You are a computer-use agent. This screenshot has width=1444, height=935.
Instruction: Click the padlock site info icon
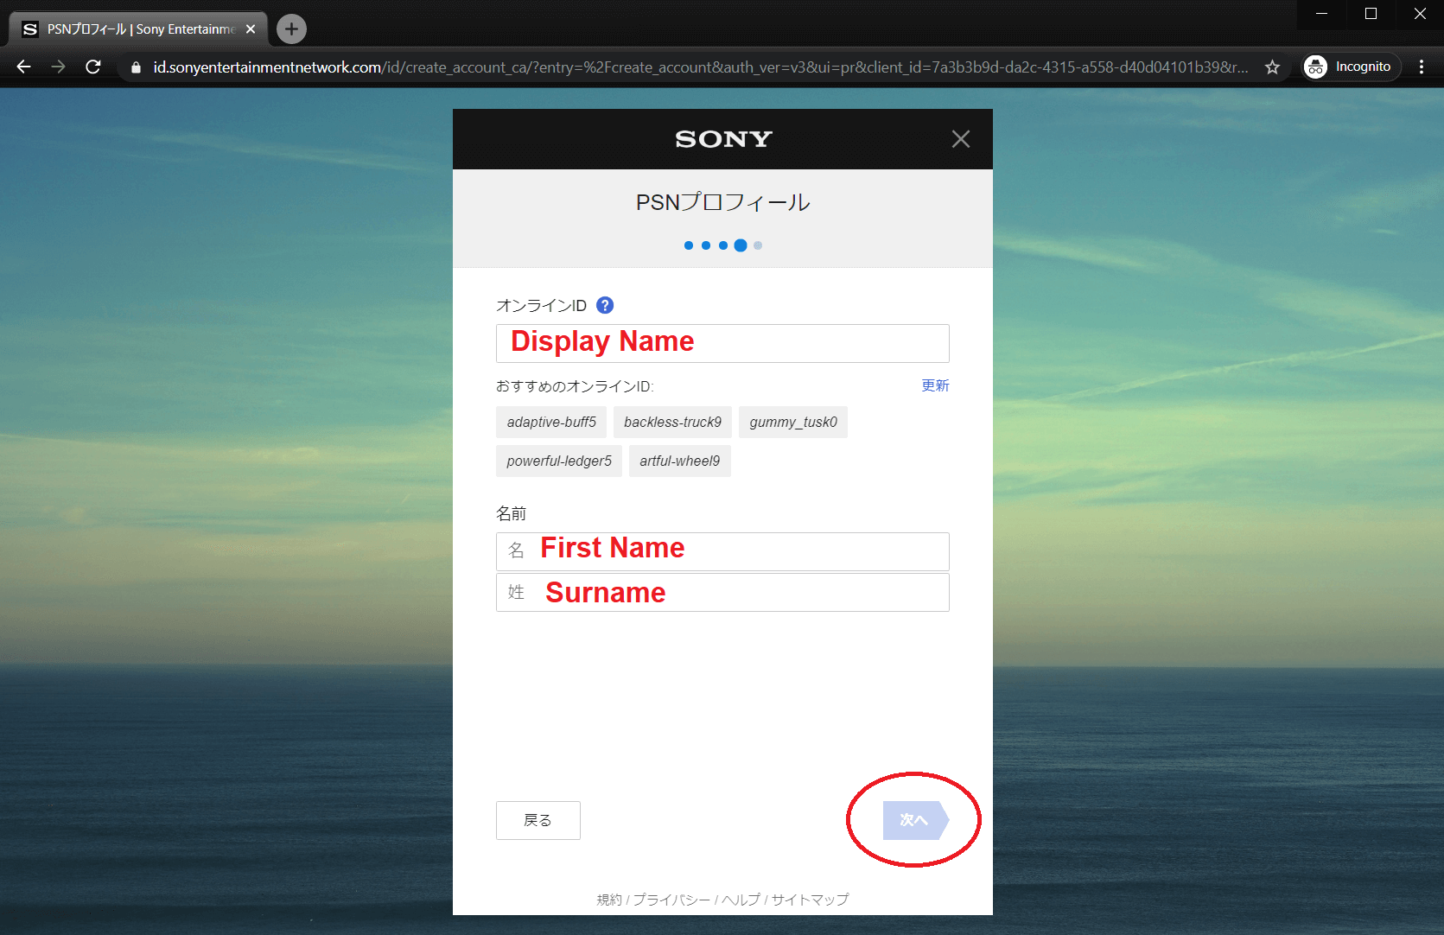coord(136,67)
